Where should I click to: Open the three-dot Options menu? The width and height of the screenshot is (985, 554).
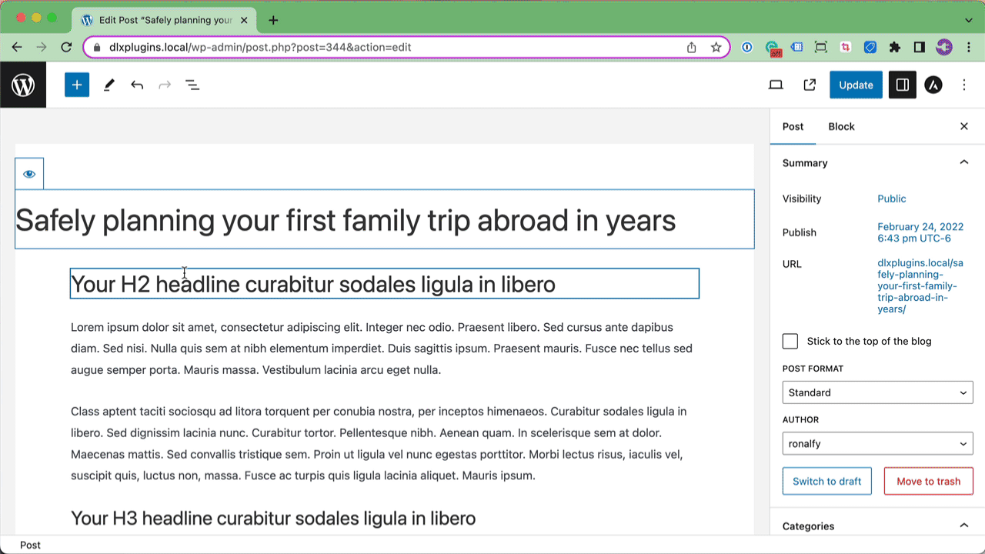(964, 85)
